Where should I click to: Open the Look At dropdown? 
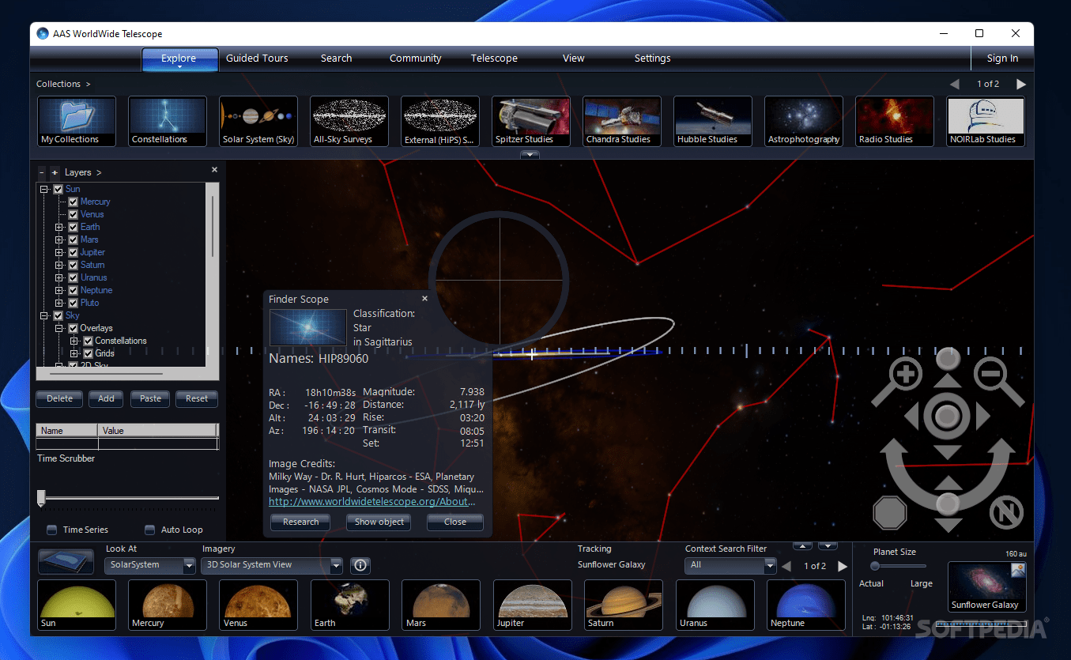point(149,565)
